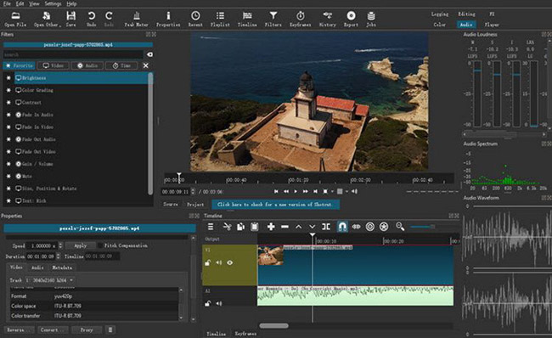The width and height of the screenshot is (552, 338).
Task: Split clip at playhead in timeline
Action: (326, 227)
